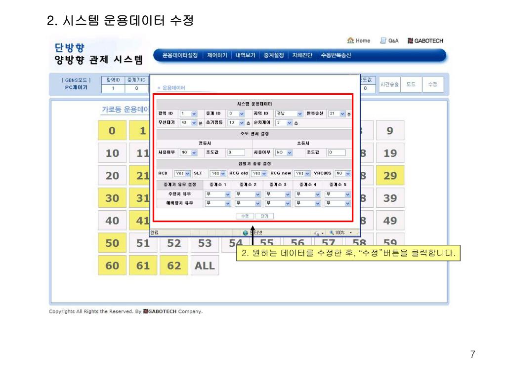
Task: Select streetlight tile 20
Action: coord(112,176)
